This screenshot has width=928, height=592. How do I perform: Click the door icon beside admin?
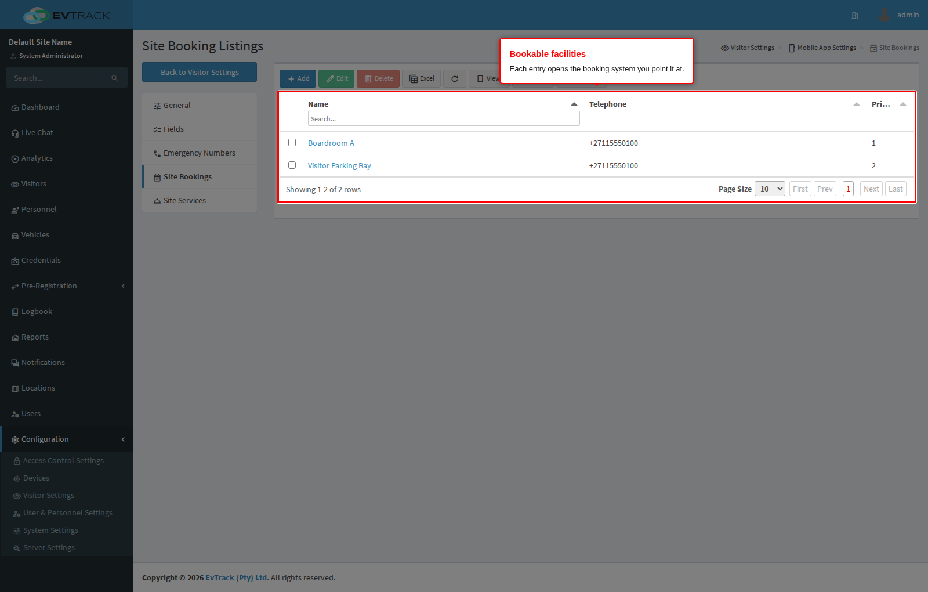(855, 16)
